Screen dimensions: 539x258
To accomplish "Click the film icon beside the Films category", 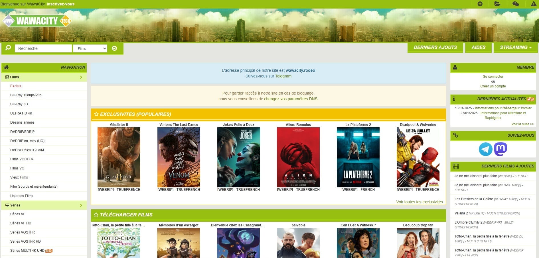I will [x=7, y=77].
